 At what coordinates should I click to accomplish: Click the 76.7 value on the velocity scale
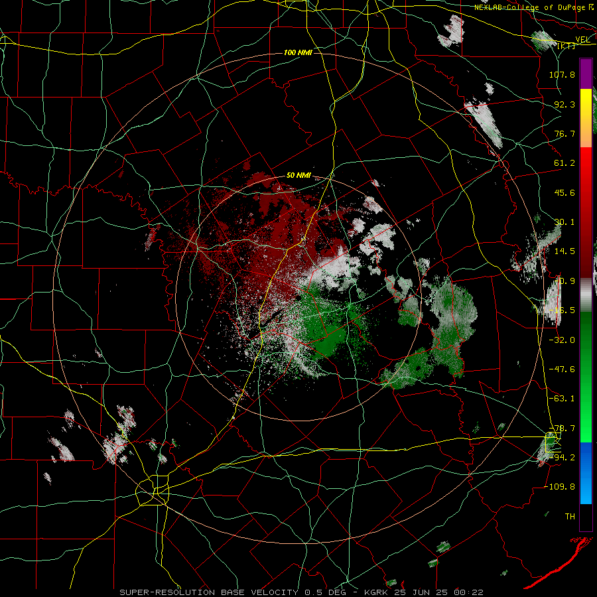click(564, 133)
